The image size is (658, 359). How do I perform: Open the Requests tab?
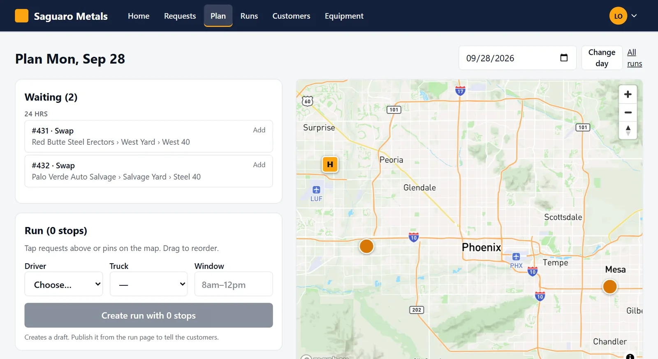point(180,16)
